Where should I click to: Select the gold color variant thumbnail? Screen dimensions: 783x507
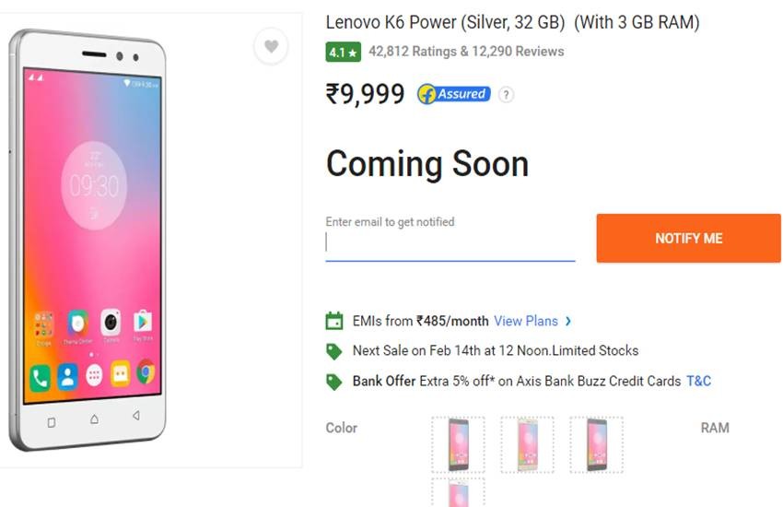[527, 444]
